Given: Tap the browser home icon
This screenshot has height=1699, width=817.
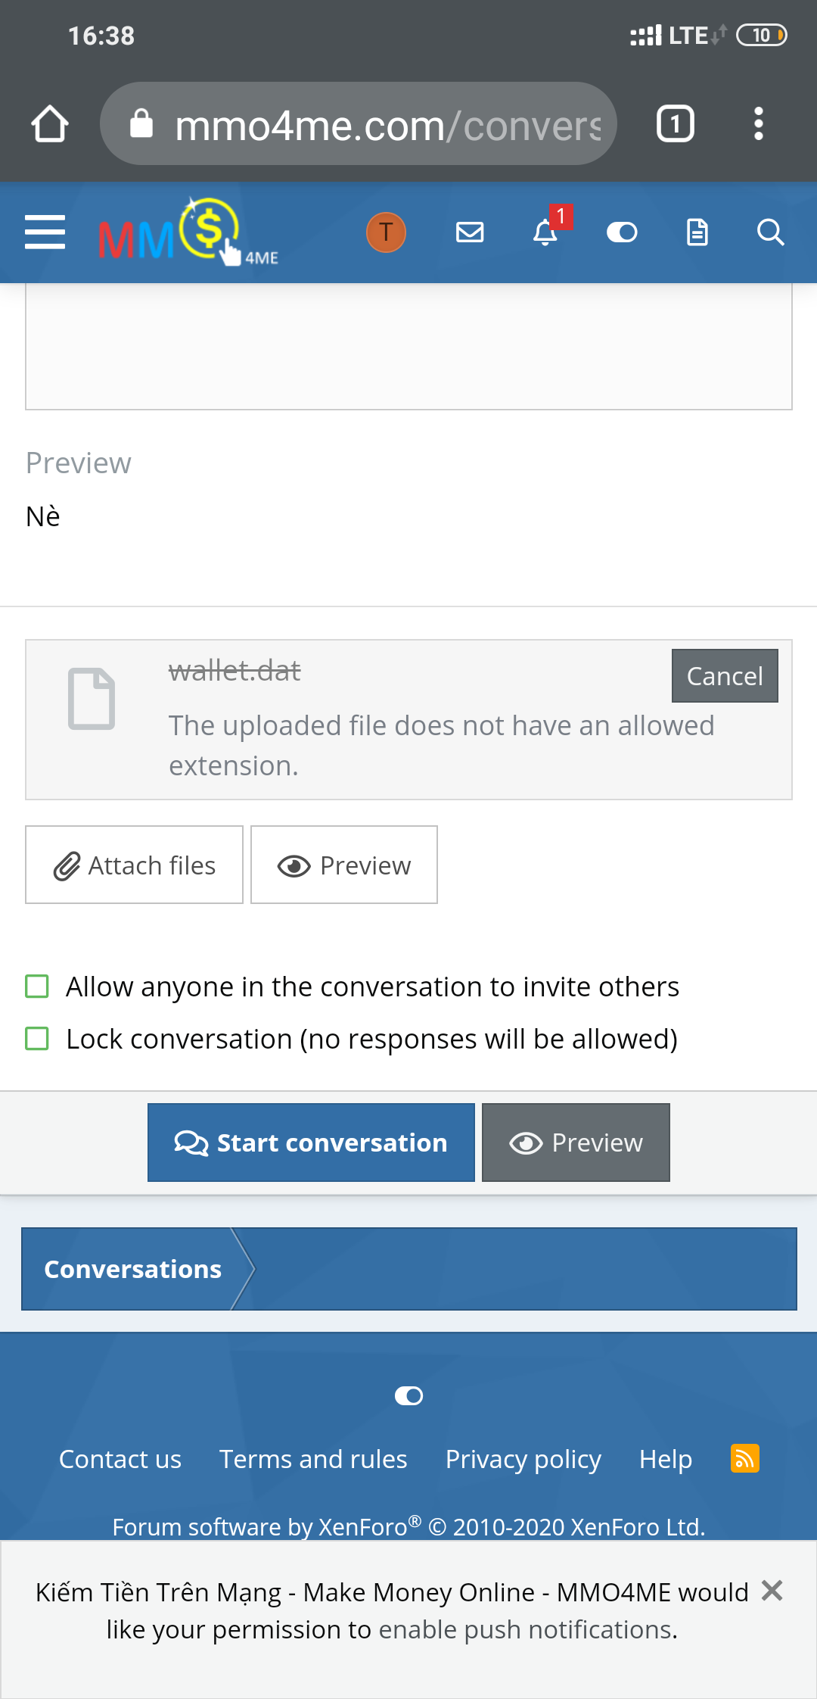Looking at the screenshot, I should pos(50,123).
